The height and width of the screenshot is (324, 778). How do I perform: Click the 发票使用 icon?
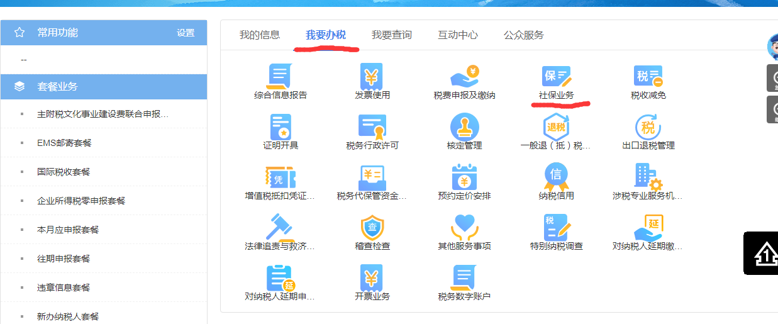tap(372, 77)
